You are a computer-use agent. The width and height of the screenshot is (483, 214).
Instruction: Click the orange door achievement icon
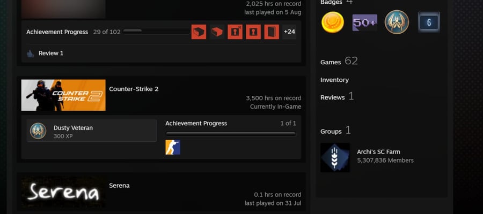(272, 32)
